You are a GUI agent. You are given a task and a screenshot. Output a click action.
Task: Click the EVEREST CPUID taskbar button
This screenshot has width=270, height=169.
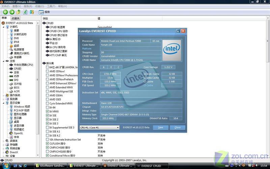152,166
